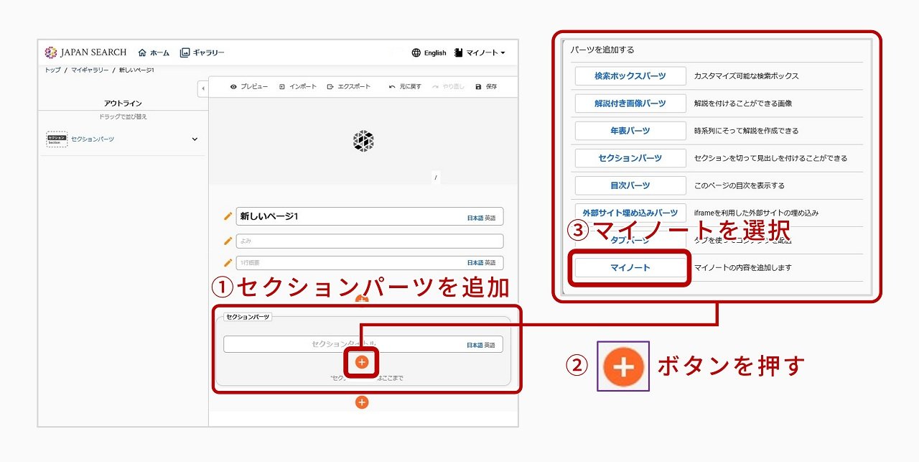Click the マイギャラリー breadcrumb link
919x462 pixels.
point(90,70)
